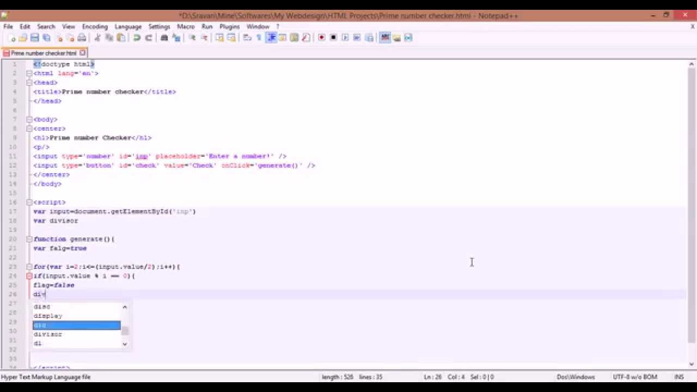Collapse the center block fold marker

[x=29, y=128]
